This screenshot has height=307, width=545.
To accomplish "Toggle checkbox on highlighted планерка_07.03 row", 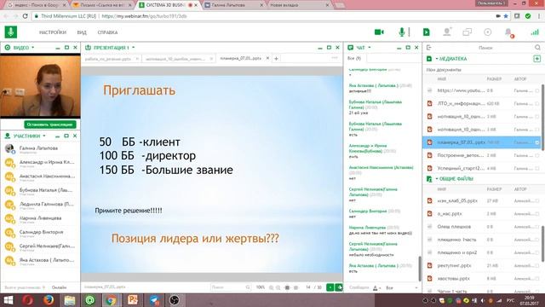I will 537,142.
